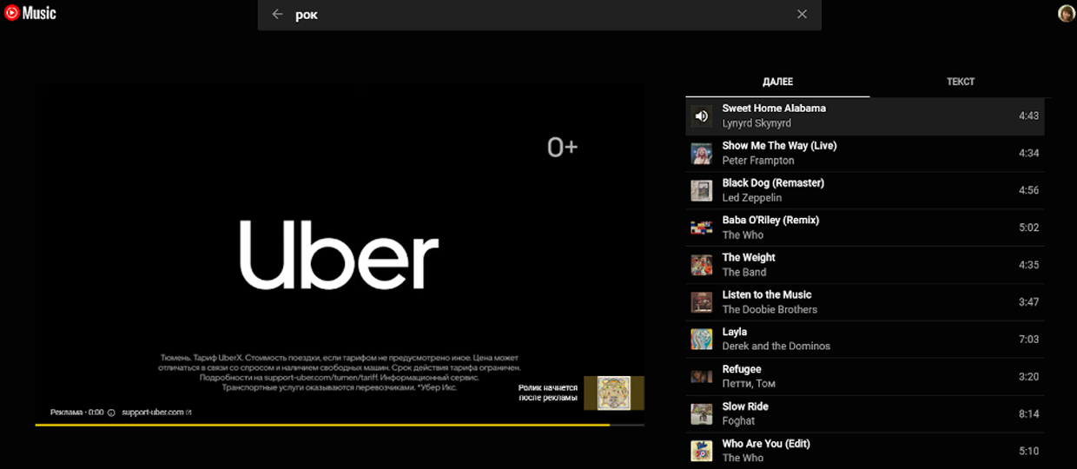Switch to the ТЕКСТ tab
This screenshot has width=1077, height=469.
point(960,82)
